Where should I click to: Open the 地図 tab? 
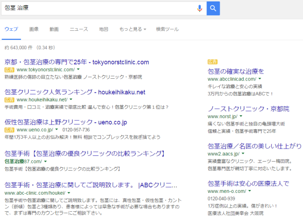click(x=104, y=29)
